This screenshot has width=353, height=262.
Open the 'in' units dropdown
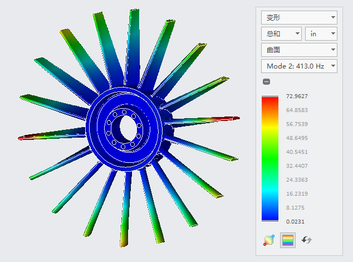click(x=321, y=33)
